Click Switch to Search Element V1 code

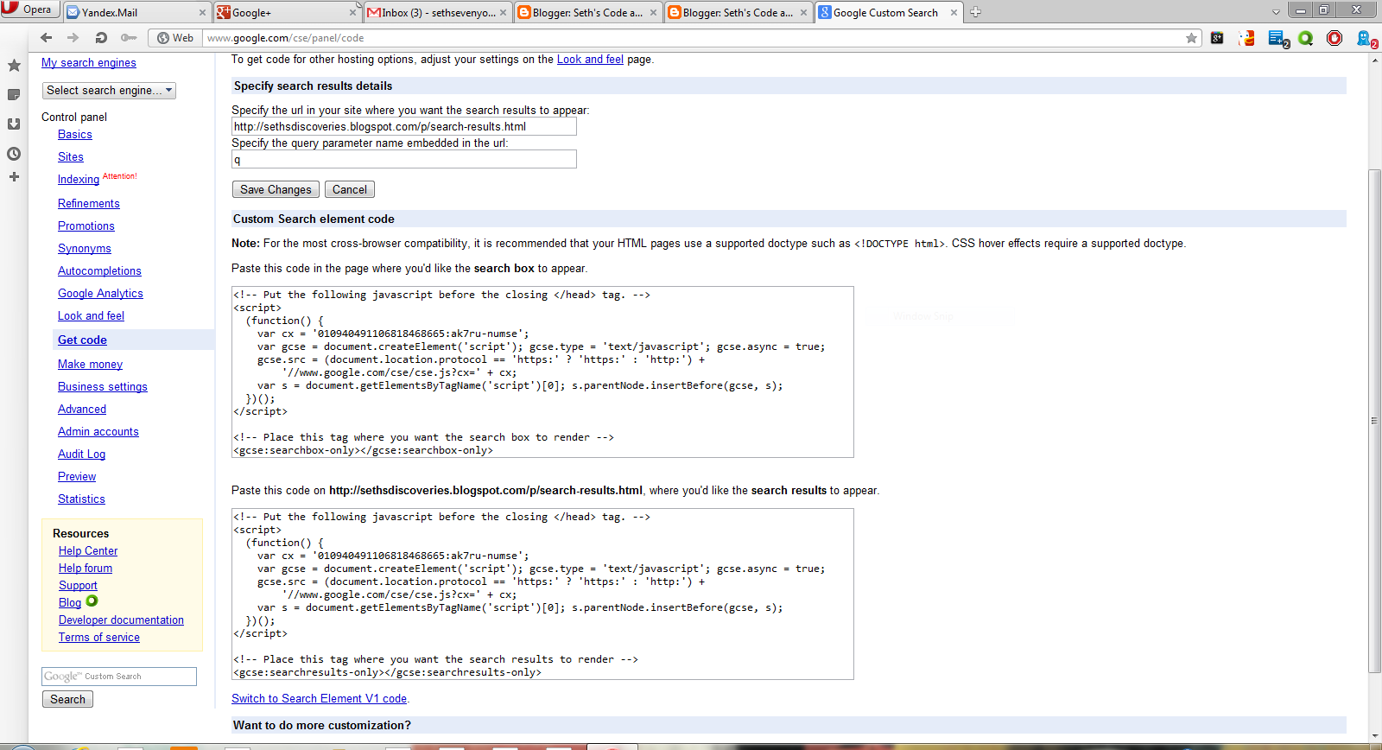coord(319,699)
